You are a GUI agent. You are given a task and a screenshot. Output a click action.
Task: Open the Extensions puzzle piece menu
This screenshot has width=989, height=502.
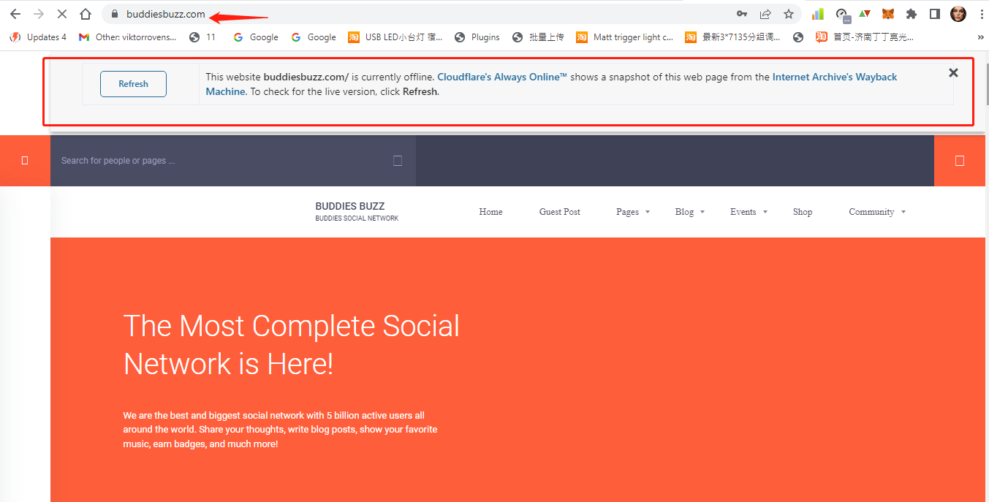(x=911, y=14)
